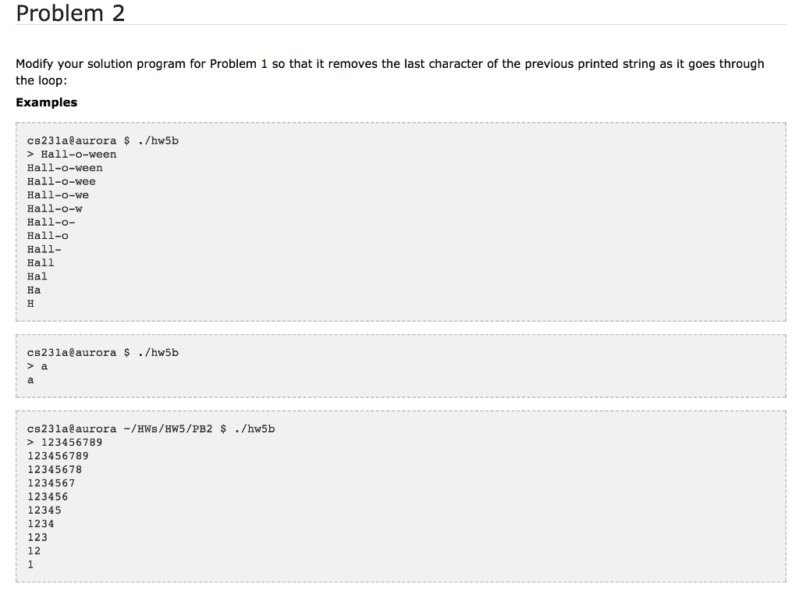Click the output line '123456'
Image resolution: width=799 pixels, height=616 pixels.
click(x=48, y=497)
